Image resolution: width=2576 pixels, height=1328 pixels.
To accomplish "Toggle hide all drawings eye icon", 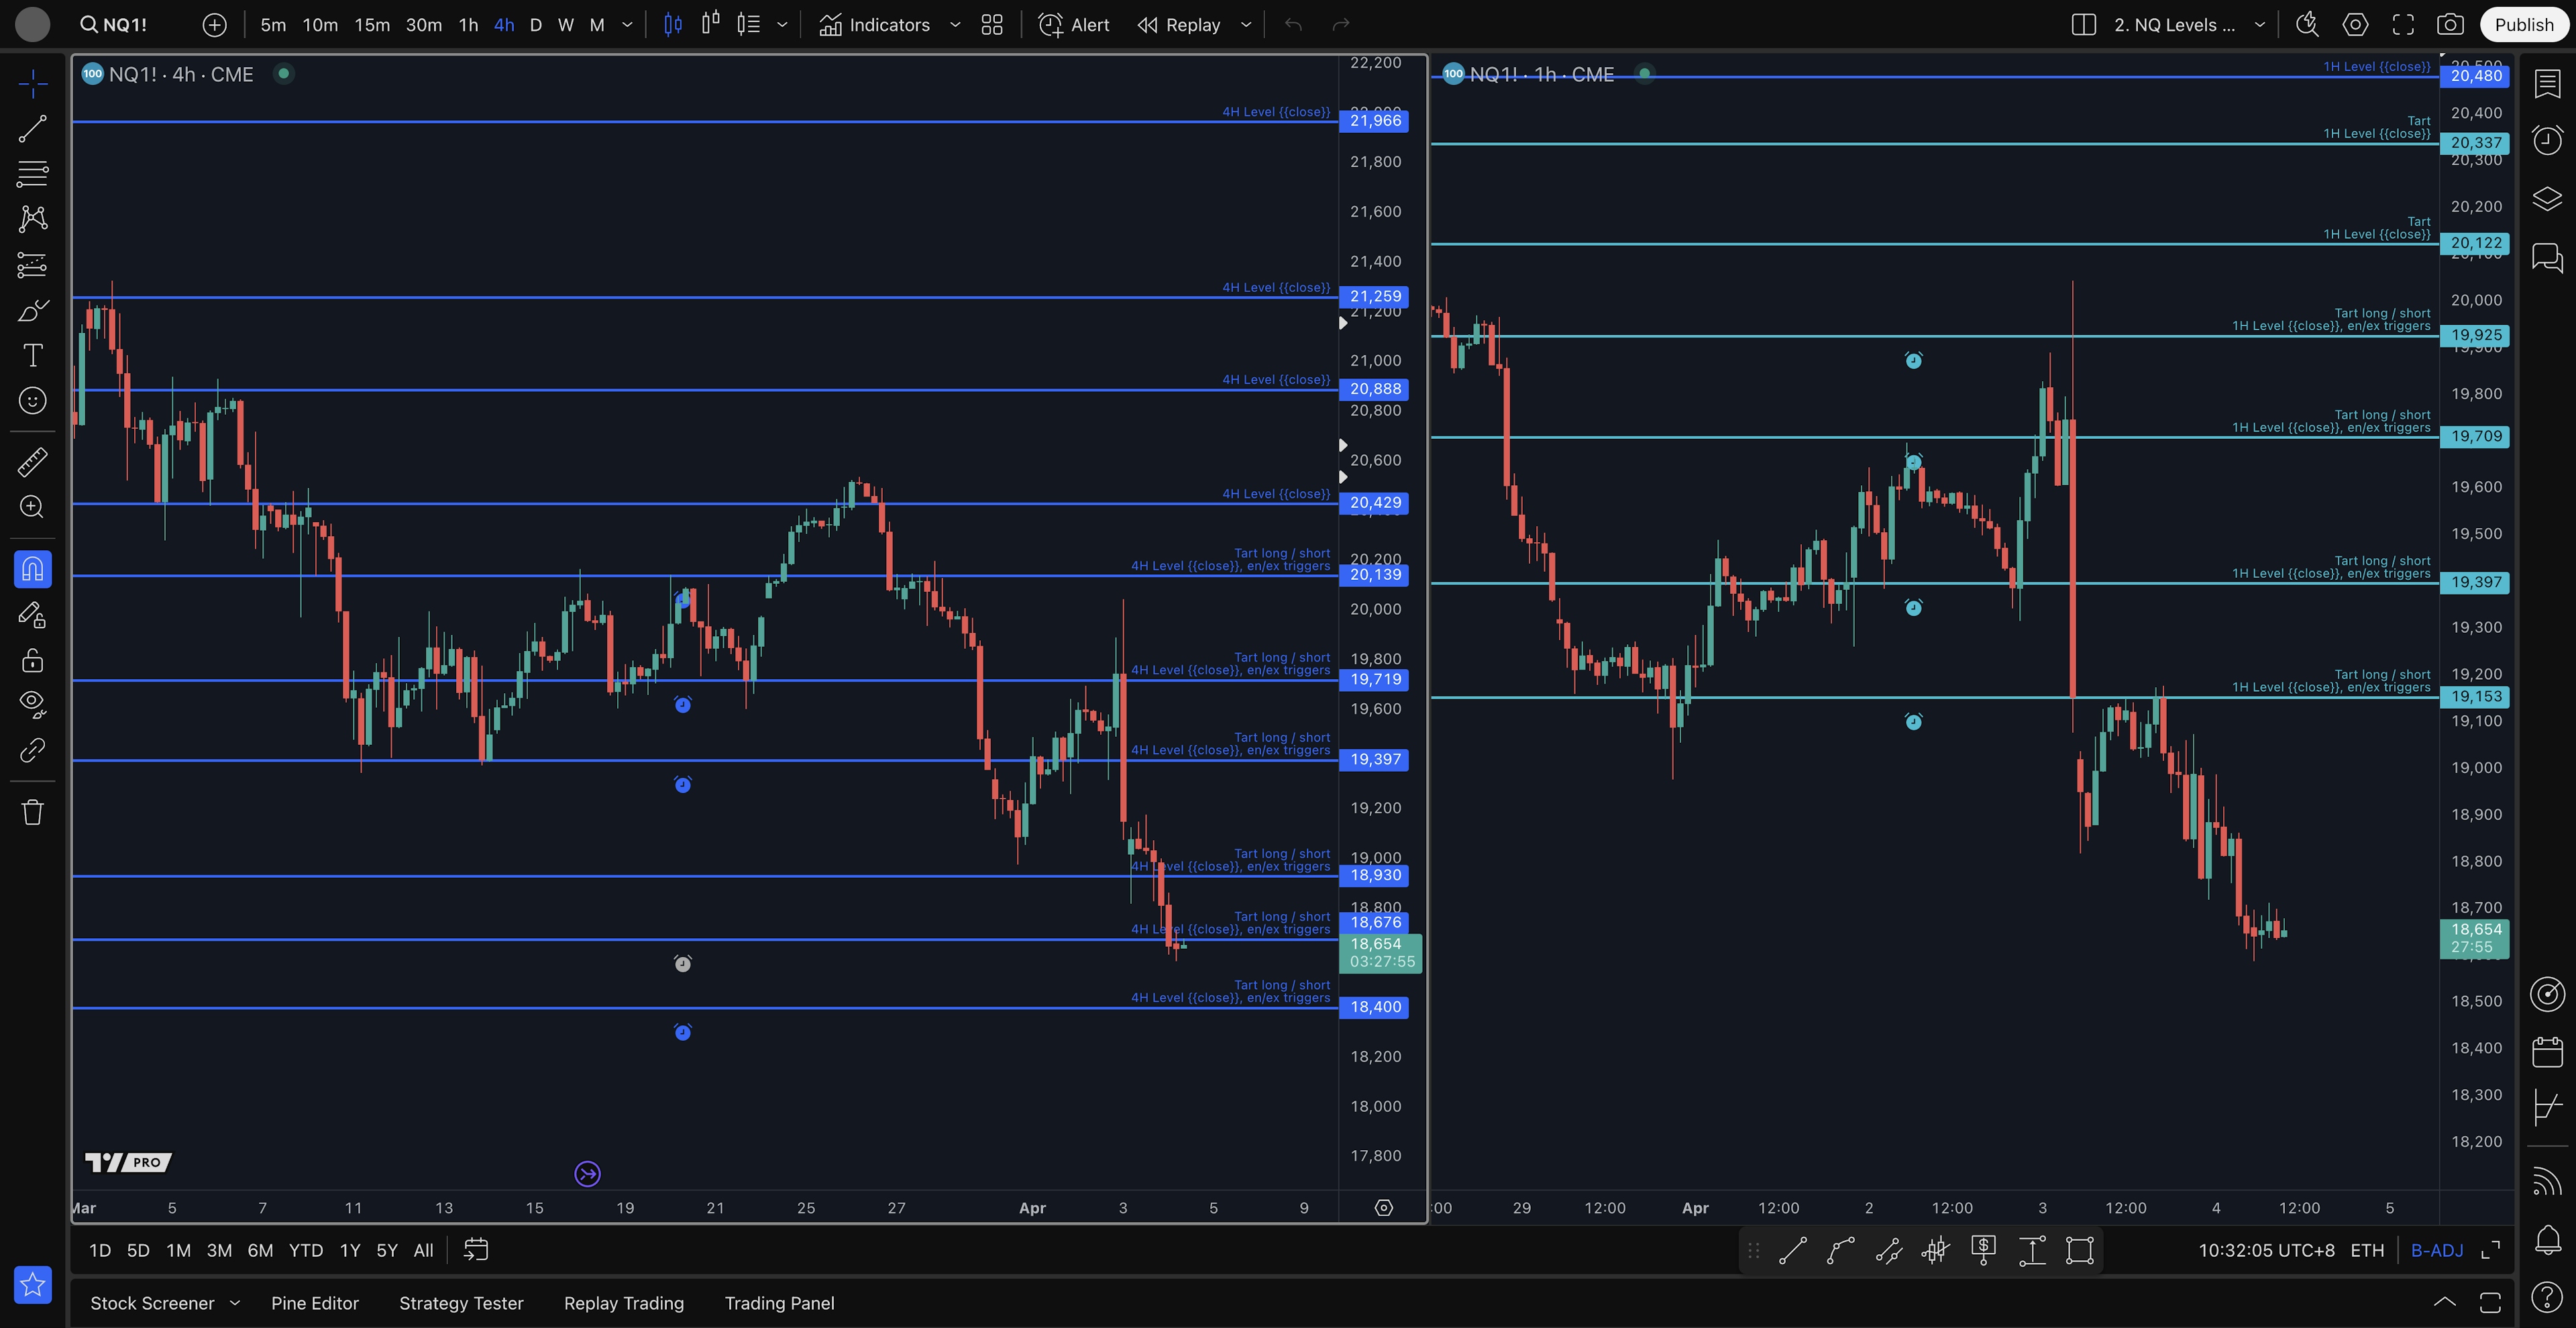I will pyautogui.click(x=32, y=704).
